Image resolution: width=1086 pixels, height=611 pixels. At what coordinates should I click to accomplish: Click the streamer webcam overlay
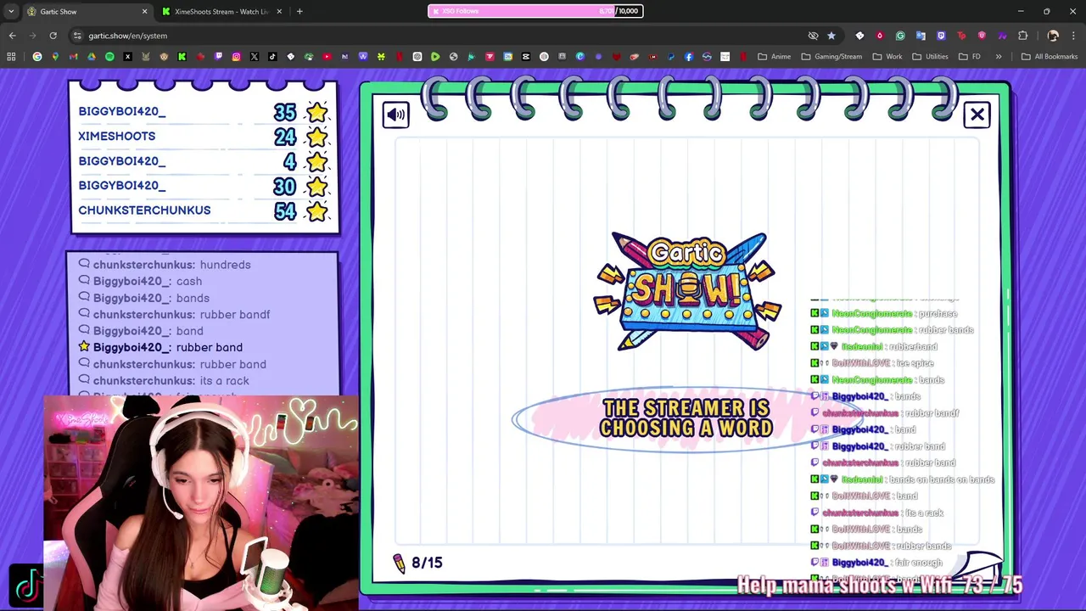(x=201, y=502)
